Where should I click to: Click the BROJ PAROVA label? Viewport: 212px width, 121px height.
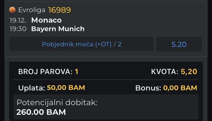(x=45, y=72)
